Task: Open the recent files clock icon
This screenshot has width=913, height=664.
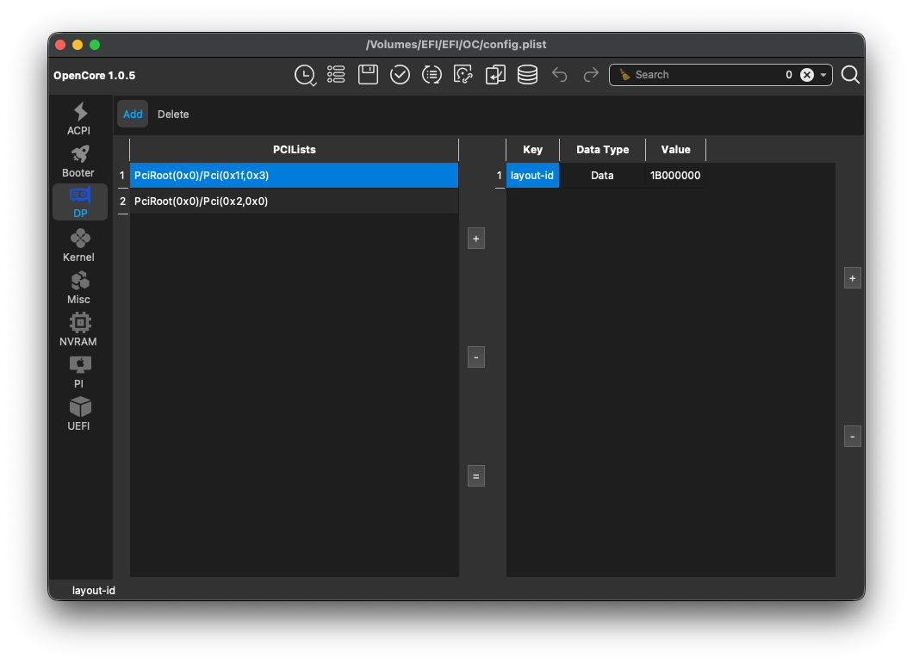Action: click(304, 75)
